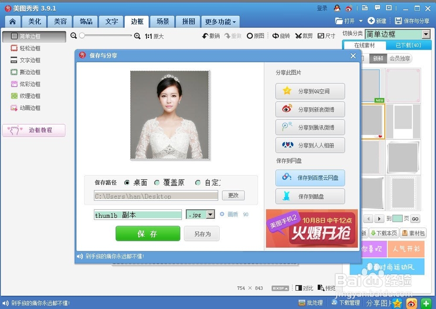Switch to the 文字 tab
436x309 pixels.
click(x=112, y=21)
